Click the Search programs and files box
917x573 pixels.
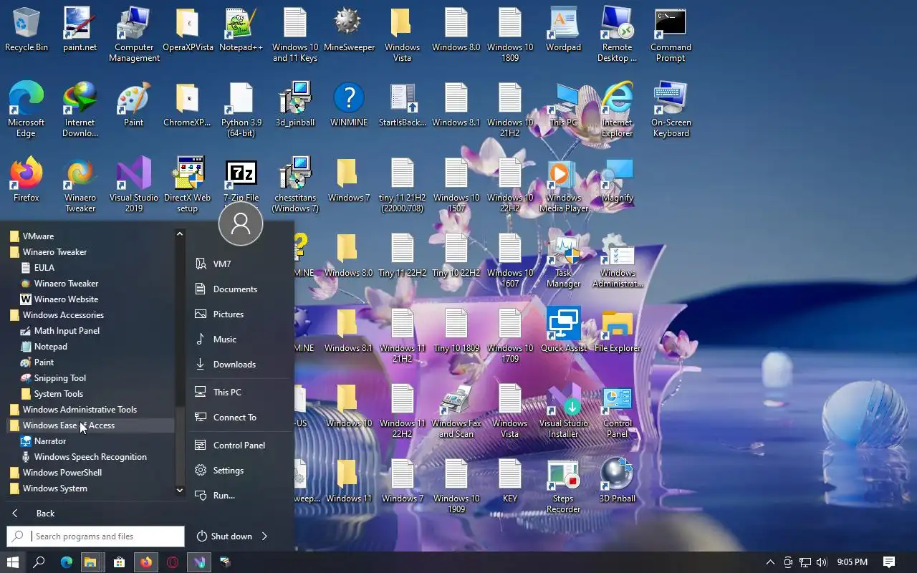pyautogui.click(x=95, y=536)
